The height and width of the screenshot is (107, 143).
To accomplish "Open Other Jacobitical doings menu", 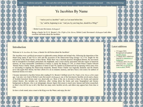I will [115, 3].
